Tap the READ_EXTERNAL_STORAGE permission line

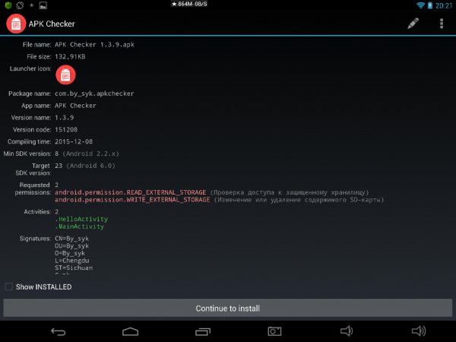tap(212, 192)
